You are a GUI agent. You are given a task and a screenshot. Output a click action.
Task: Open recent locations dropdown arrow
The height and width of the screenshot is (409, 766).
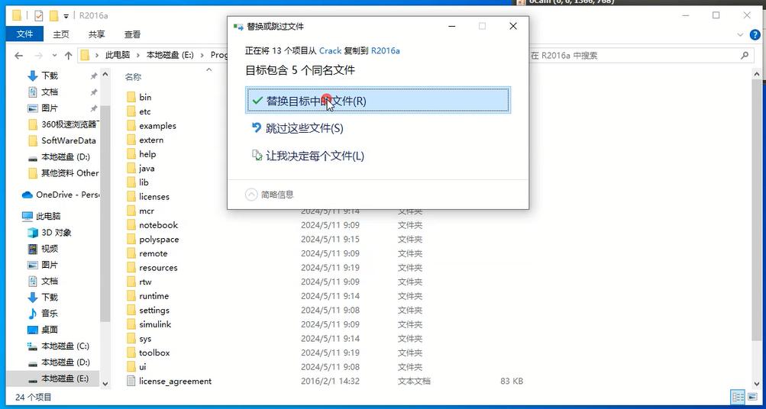[54, 55]
